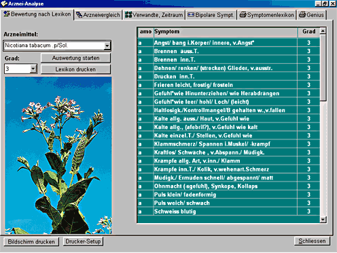
Task: Click the Symptom column header
Action: 226,32
